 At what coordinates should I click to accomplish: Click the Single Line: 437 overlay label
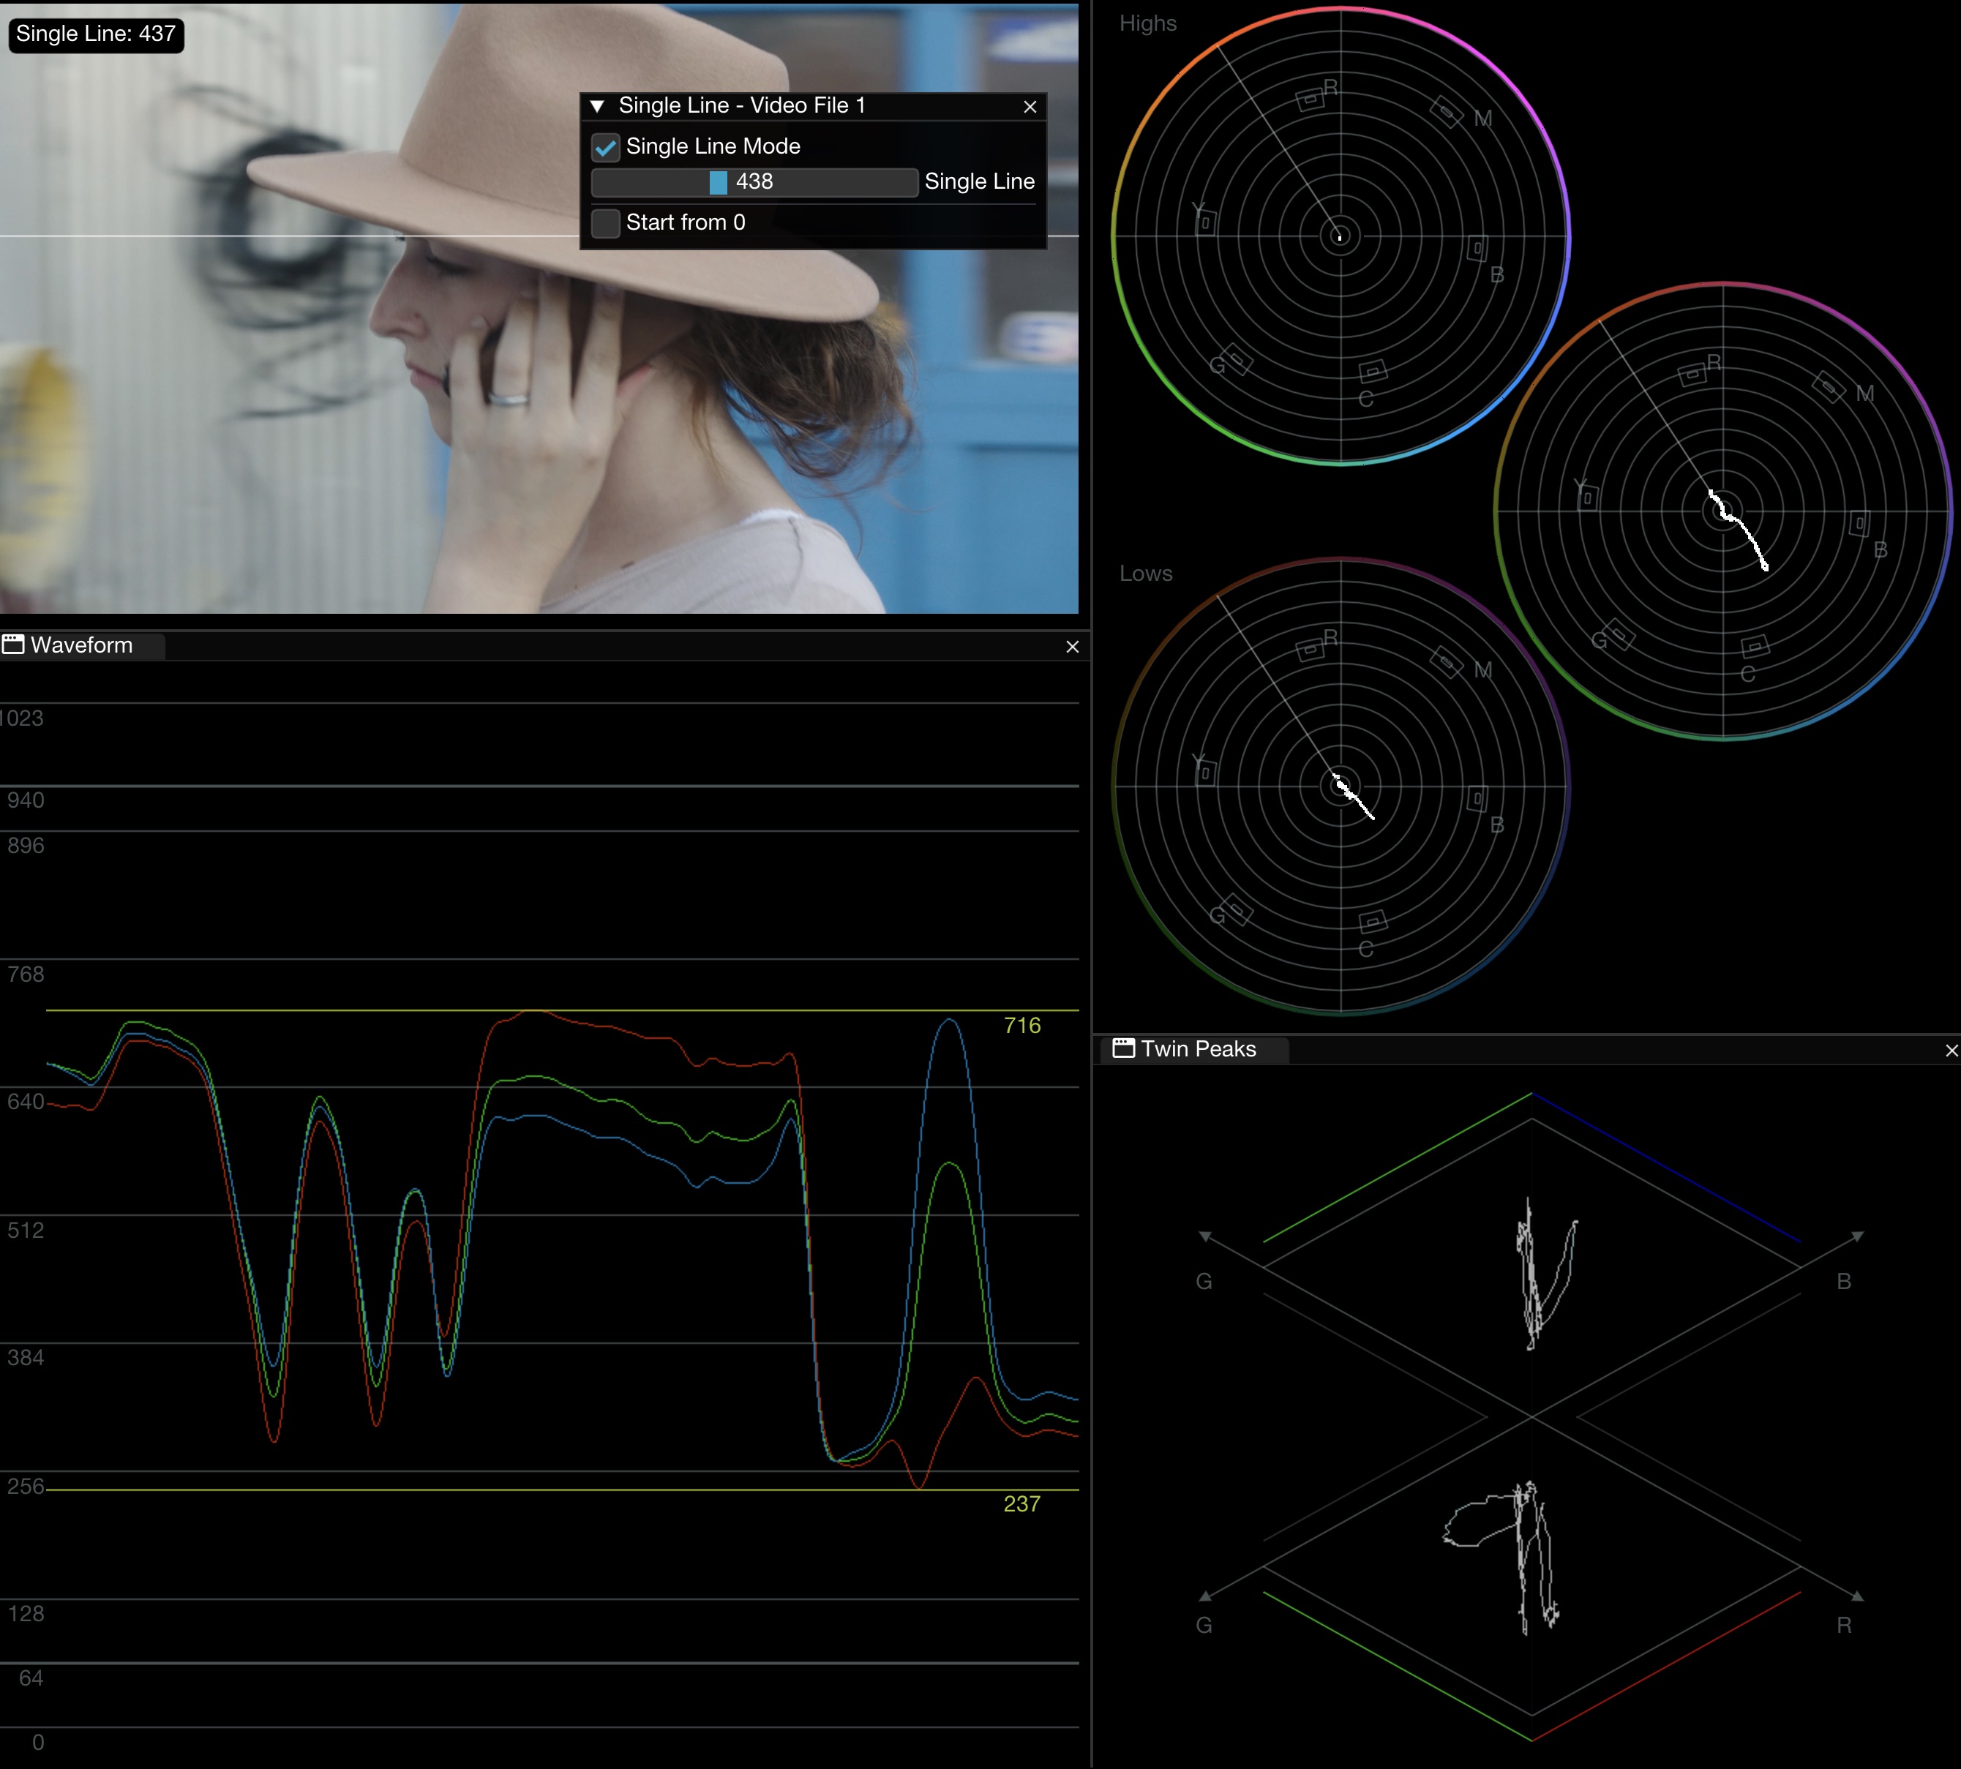tap(95, 34)
